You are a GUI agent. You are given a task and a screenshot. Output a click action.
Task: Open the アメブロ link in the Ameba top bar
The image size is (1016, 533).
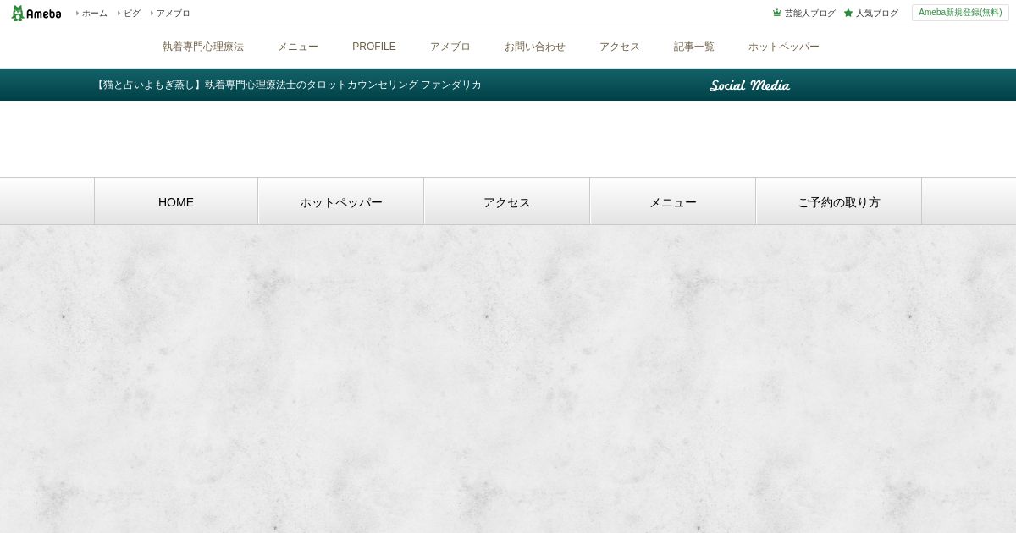click(x=173, y=14)
